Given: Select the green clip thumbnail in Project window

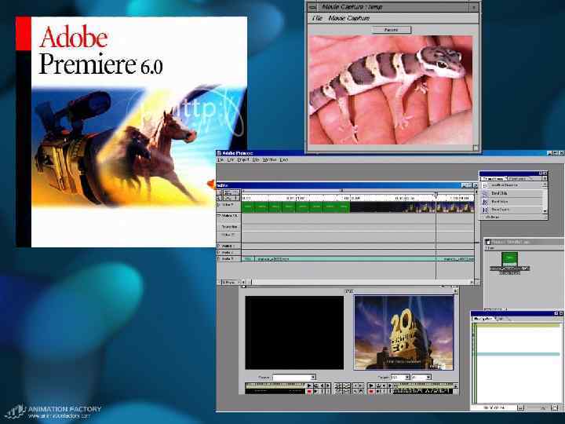Looking at the screenshot, I should [x=509, y=259].
